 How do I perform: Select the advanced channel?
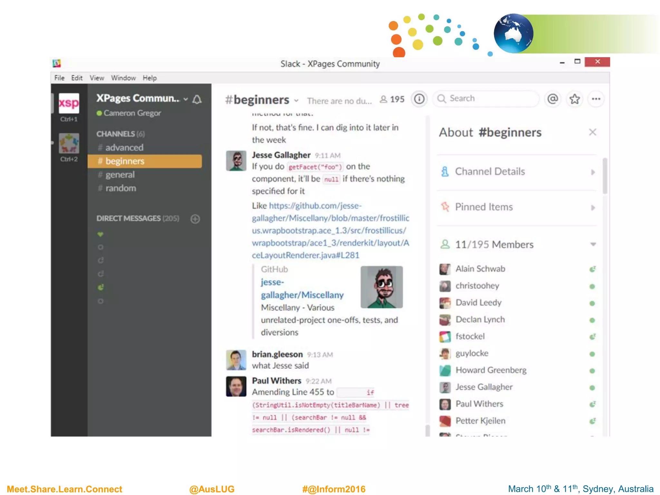tap(124, 148)
